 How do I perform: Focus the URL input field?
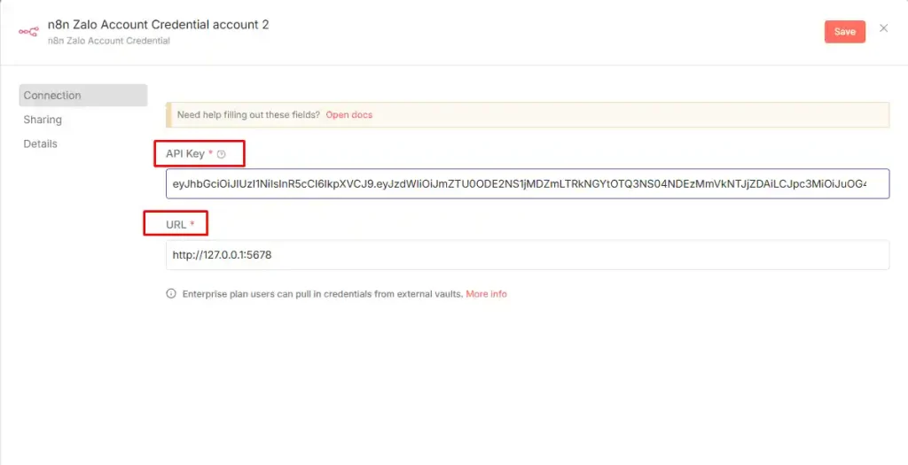click(x=528, y=254)
